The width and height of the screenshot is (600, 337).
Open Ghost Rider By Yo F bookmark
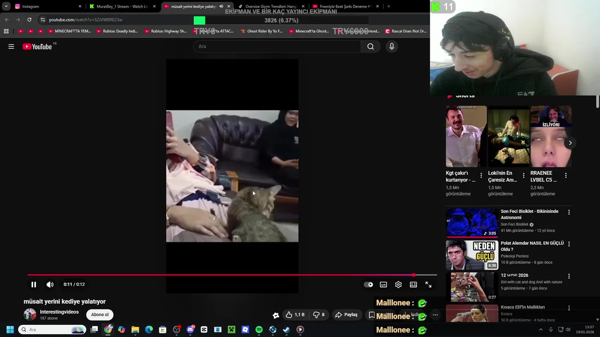coord(262,31)
